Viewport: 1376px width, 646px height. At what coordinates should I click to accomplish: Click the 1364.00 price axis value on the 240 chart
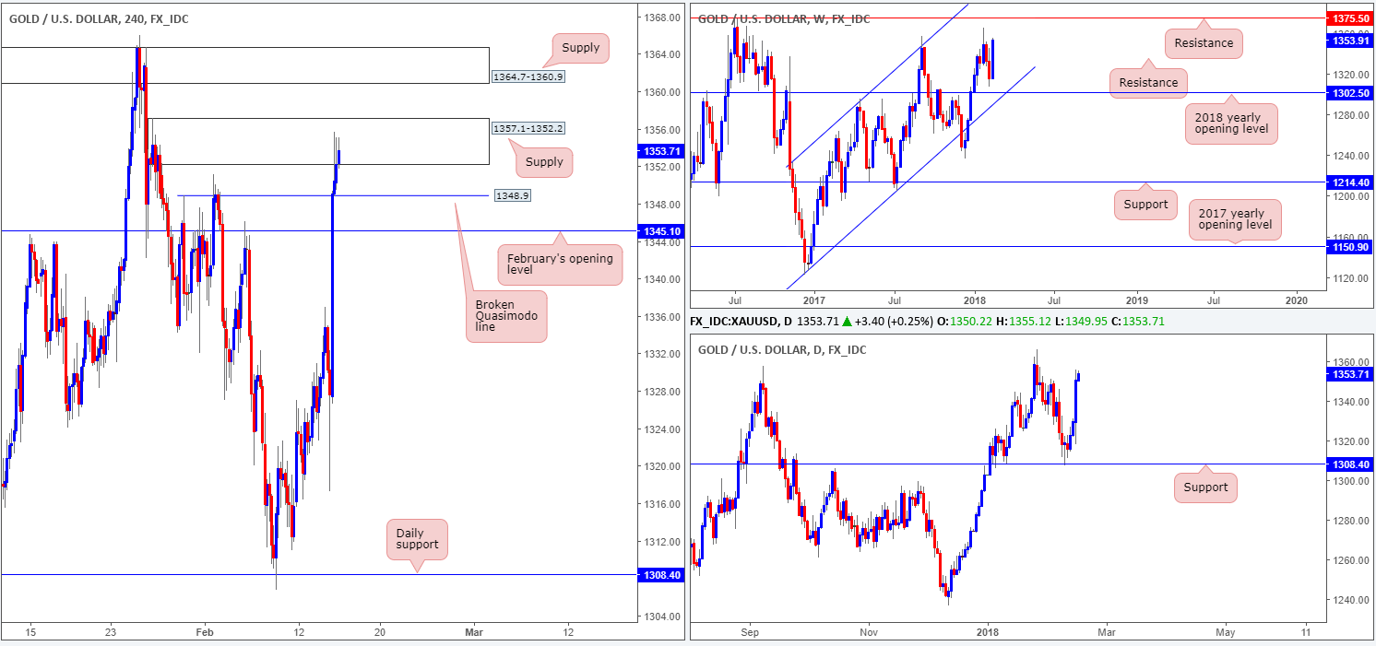click(661, 54)
